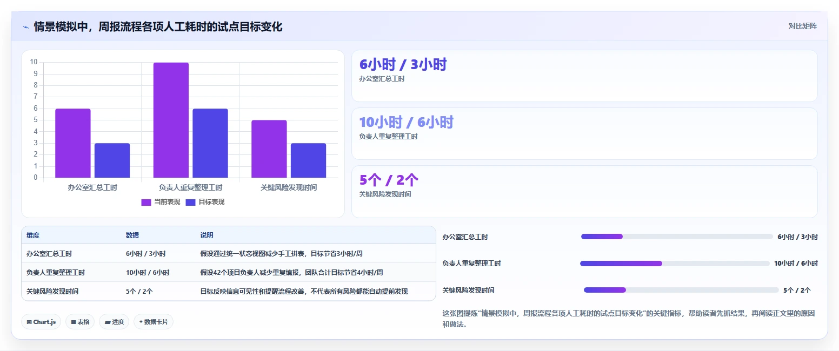Click the 办公室汇总工时 progress bar
Image resolution: width=839 pixels, height=351 pixels.
point(677,237)
